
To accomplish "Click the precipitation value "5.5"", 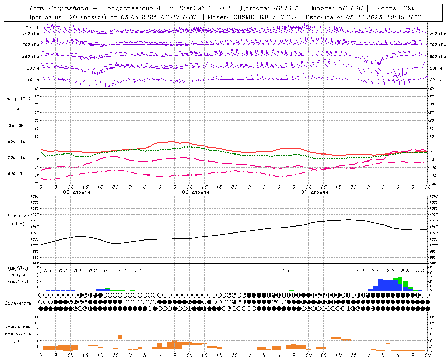I will 405,271.
